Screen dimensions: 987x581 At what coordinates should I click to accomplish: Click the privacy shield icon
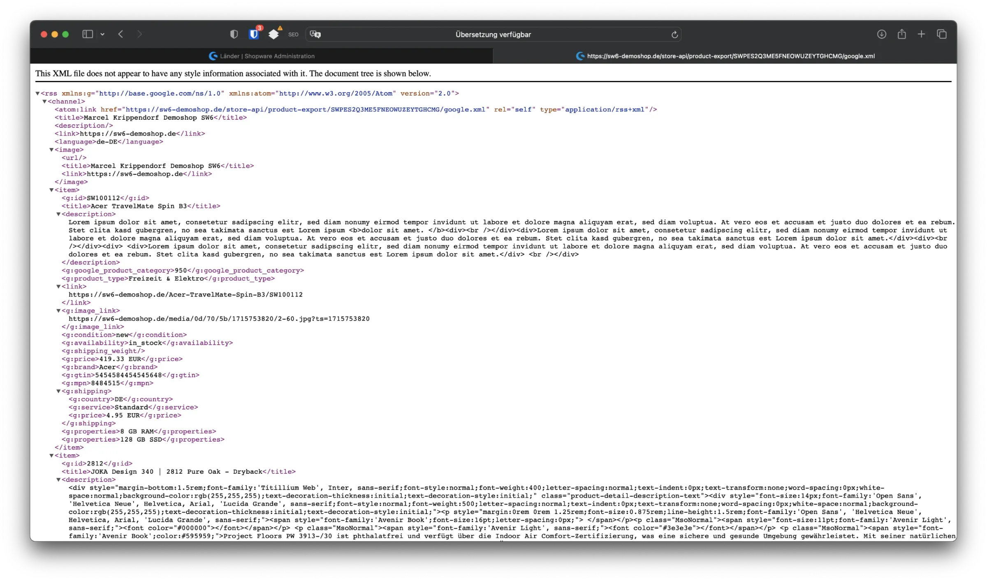(234, 34)
